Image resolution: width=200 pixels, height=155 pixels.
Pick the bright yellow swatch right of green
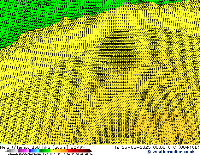(x=51, y=151)
